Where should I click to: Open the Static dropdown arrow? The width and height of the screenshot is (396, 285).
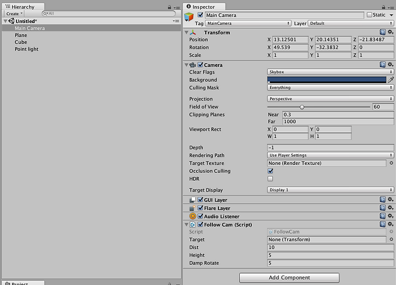(392, 15)
